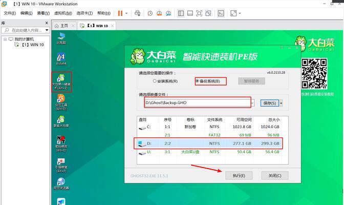Select 【1】WIN 10 in the library tree

pos(32,45)
